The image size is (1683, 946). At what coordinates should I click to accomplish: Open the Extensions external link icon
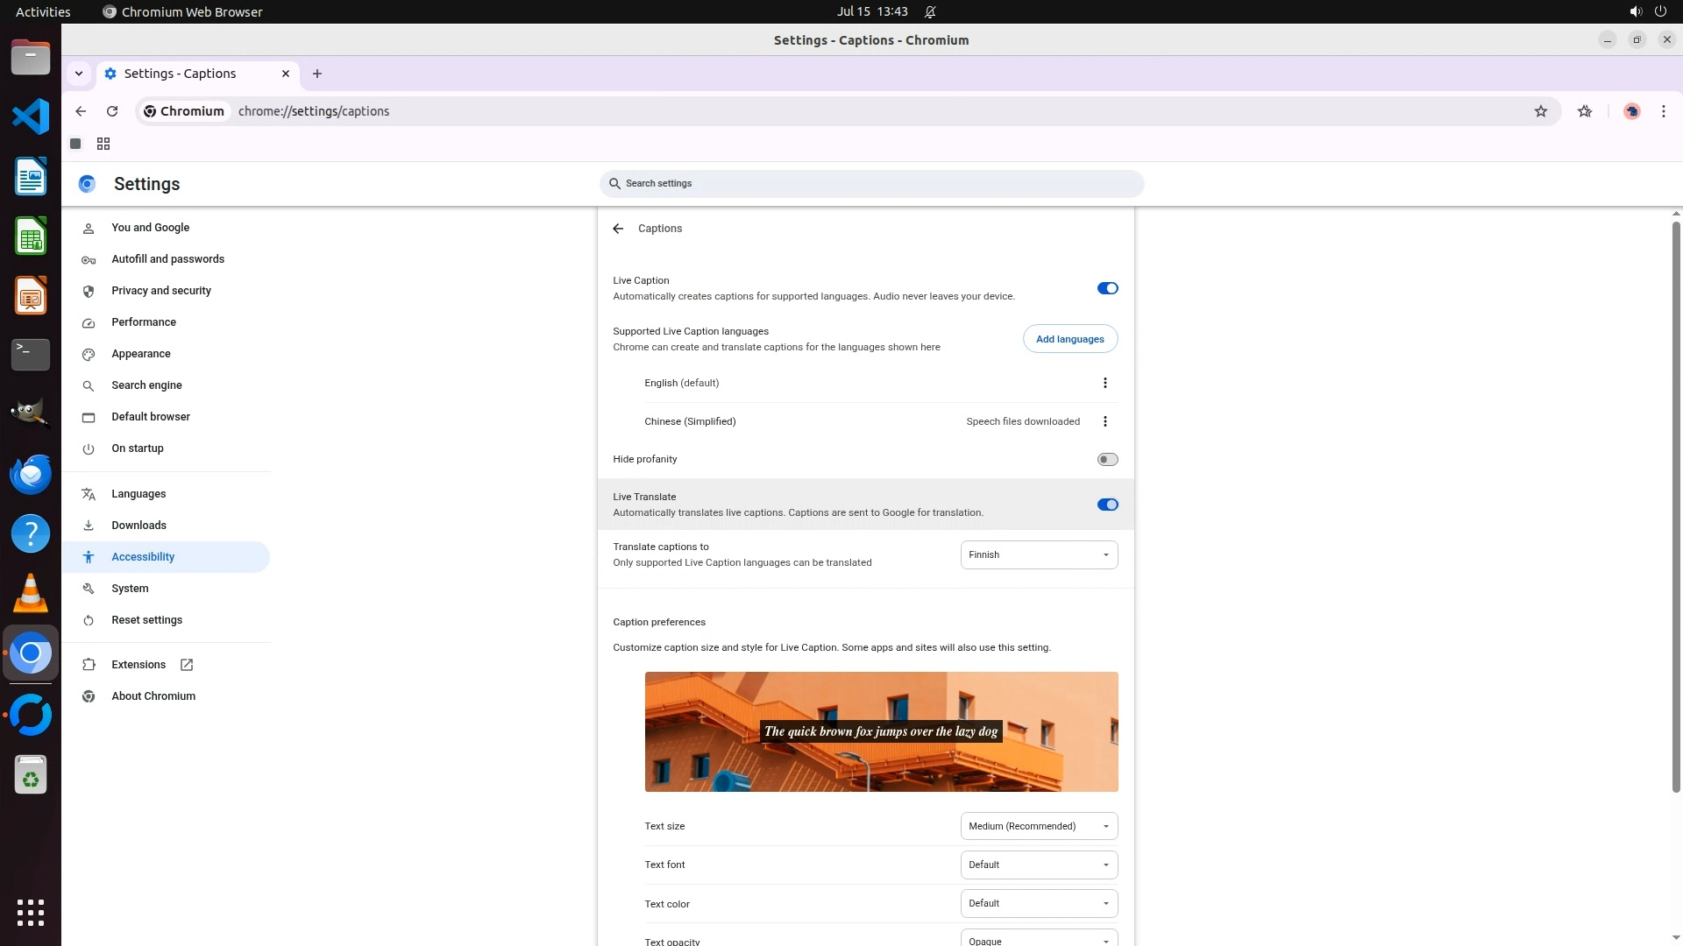tap(187, 665)
